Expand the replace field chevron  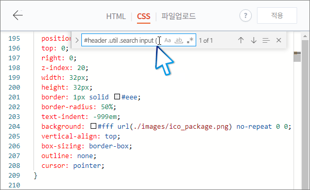click(x=77, y=40)
